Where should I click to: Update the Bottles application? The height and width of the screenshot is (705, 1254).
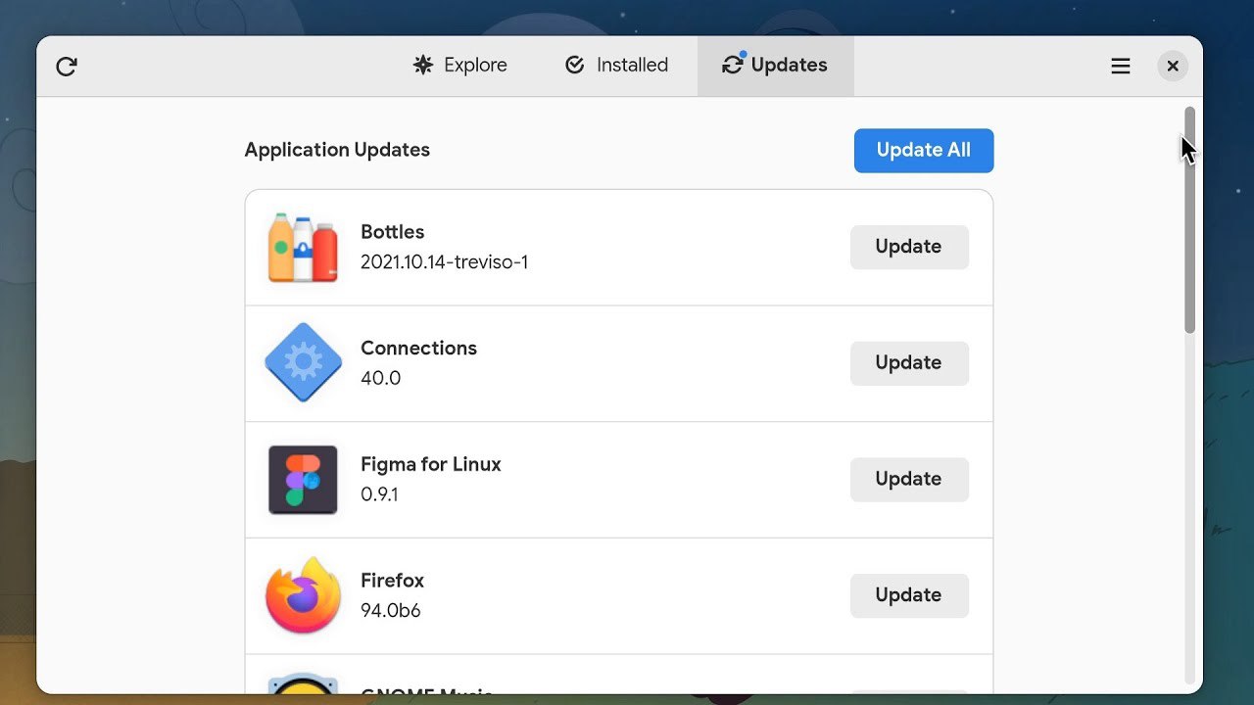[909, 247]
